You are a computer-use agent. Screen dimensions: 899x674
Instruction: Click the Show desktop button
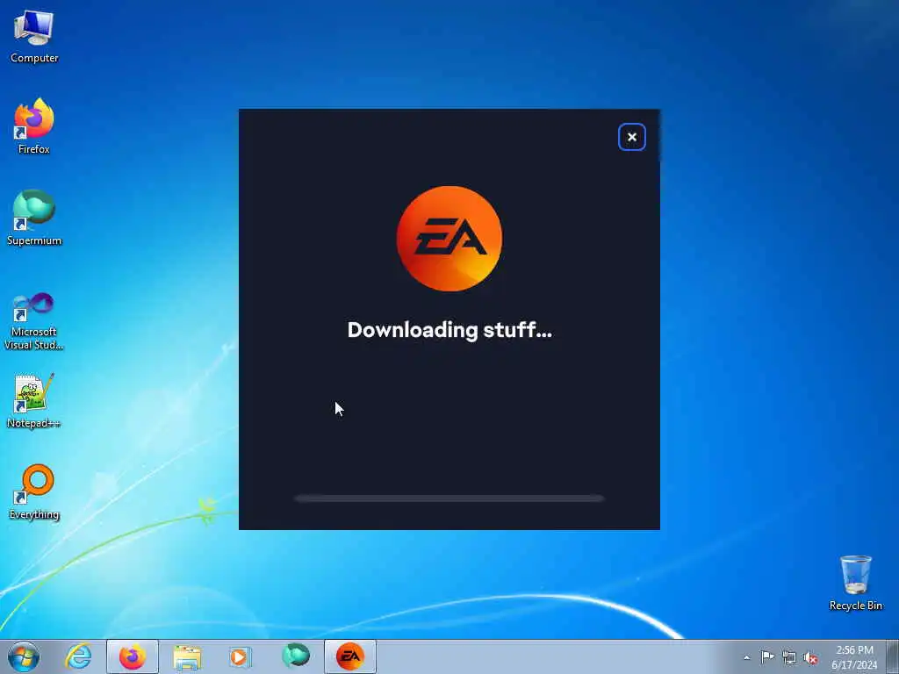click(x=893, y=656)
